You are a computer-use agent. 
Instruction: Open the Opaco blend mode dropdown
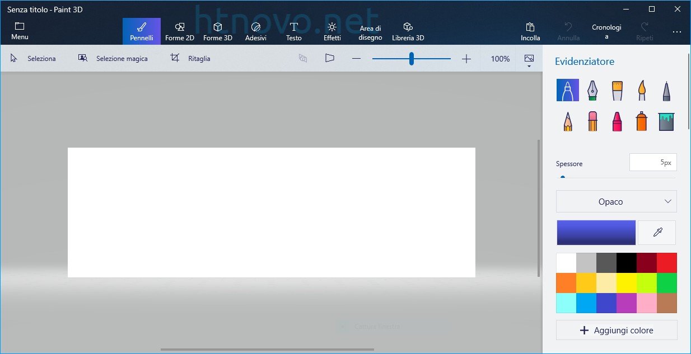pyautogui.click(x=616, y=201)
